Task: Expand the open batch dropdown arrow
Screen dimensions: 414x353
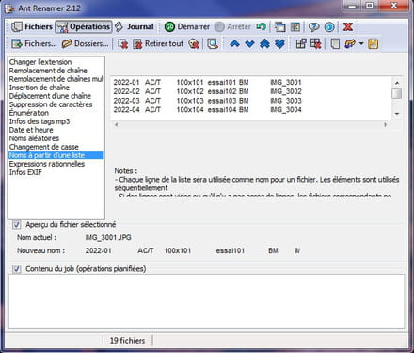Action: (361, 43)
